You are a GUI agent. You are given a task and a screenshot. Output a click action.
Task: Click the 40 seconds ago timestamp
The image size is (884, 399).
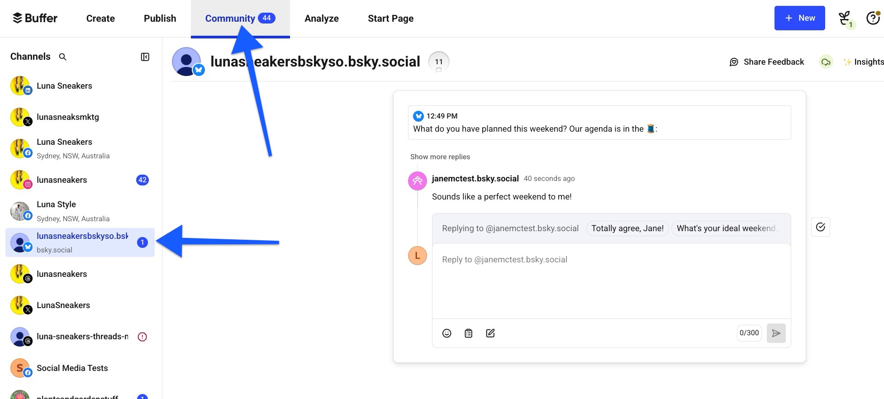(549, 179)
